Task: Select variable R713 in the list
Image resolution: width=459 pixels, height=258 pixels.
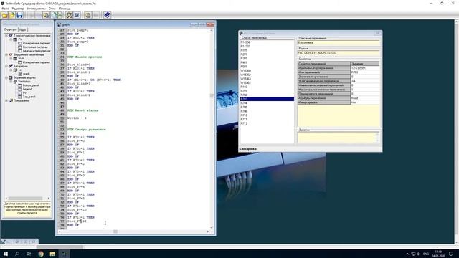Action: tap(244, 123)
